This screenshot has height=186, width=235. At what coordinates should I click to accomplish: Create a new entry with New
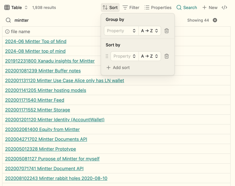[210, 8]
